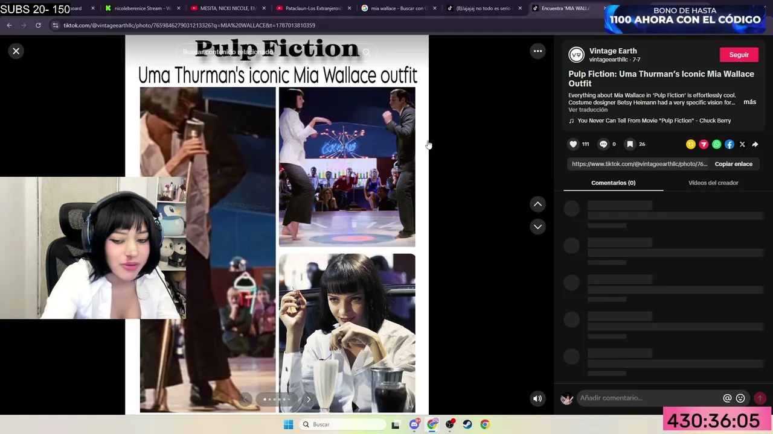This screenshot has height=434, width=773.
Task: Share the post on WhatsApp
Action: coord(716,145)
